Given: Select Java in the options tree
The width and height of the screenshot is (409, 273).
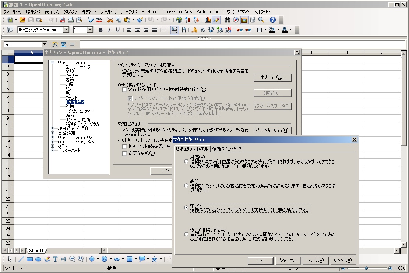Looking at the screenshot, I should 70,115.
